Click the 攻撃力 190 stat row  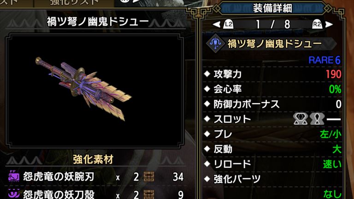coord(272,74)
